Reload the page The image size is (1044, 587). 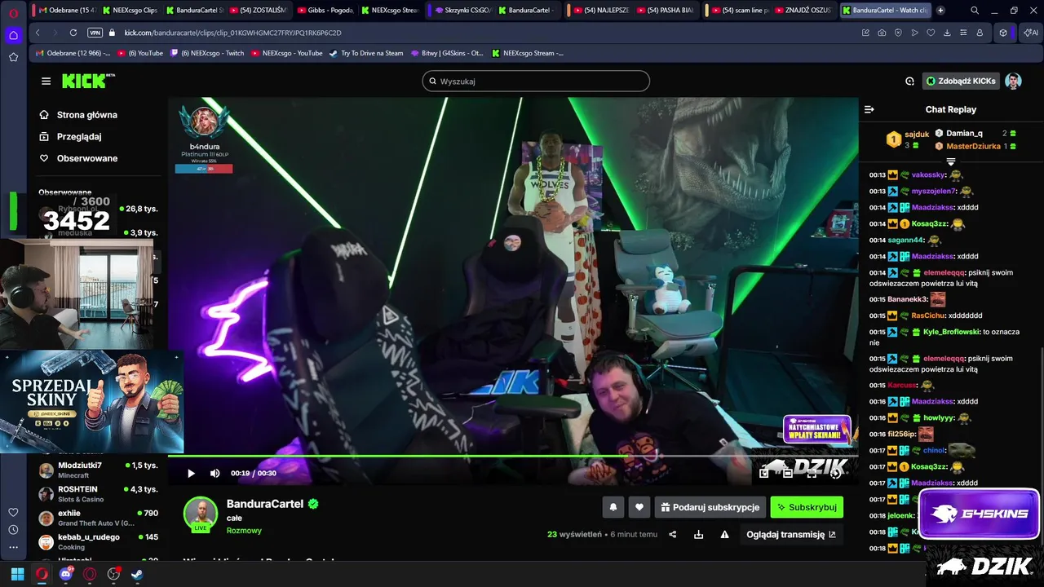point(73,33)
